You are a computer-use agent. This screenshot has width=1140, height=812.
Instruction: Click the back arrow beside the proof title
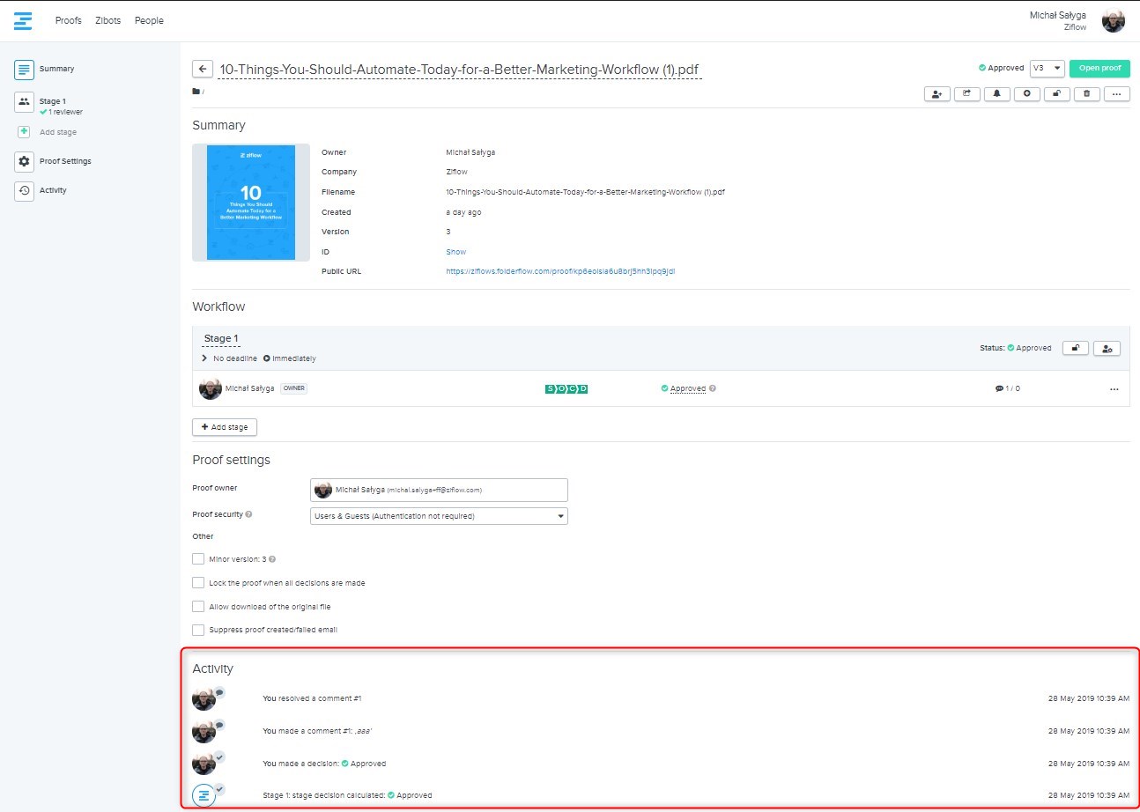[x=203, y=69]
